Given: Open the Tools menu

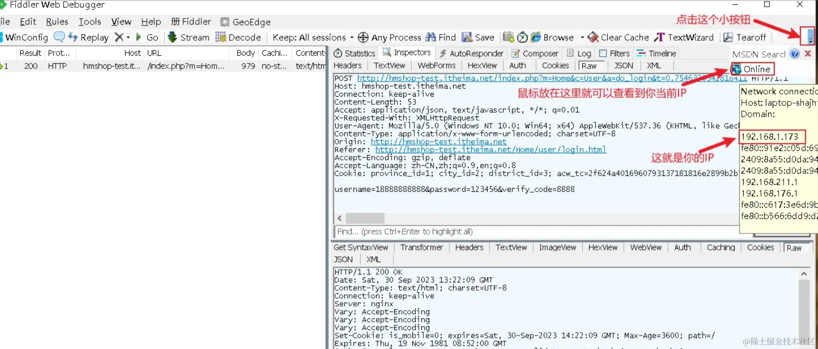Looking at the screenshot, I should point(90,21).
